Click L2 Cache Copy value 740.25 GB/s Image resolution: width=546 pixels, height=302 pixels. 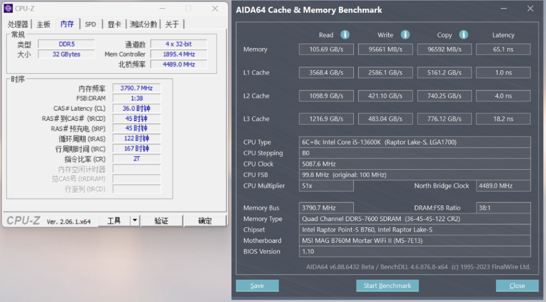pyautogui.click(x=444, y=95)
